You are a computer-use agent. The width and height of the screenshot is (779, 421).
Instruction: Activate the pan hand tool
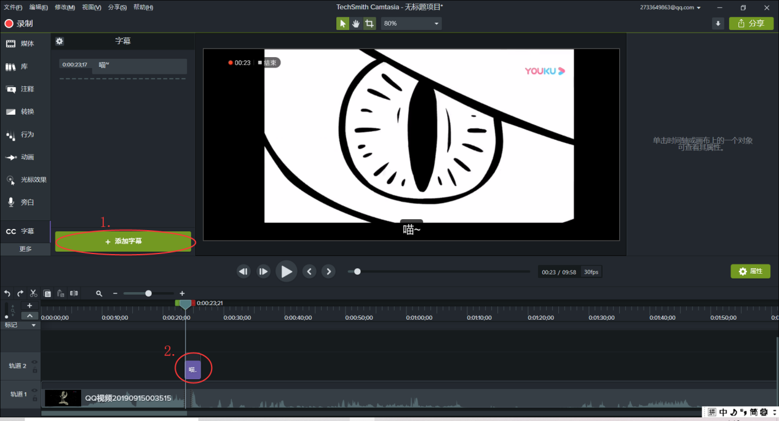[x=356, y=23]
